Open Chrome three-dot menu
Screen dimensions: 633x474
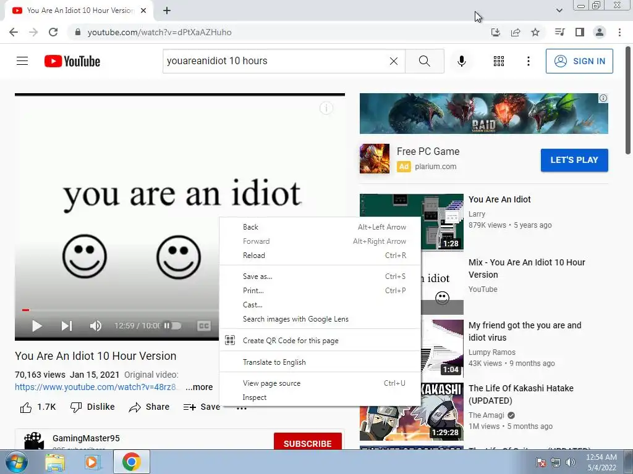click(x=619, y=32)
